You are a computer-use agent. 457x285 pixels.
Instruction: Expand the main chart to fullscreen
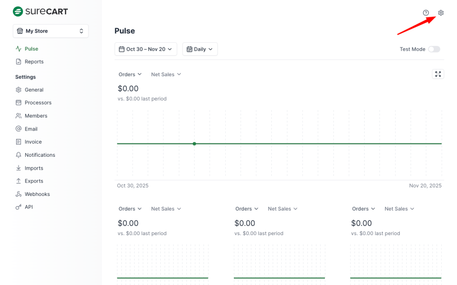click(438, 74)
